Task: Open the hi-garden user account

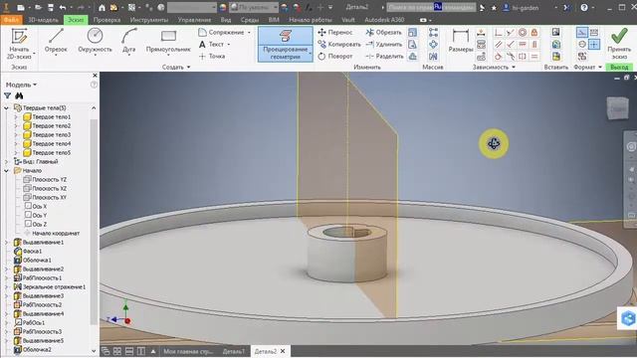Action: 521,7
